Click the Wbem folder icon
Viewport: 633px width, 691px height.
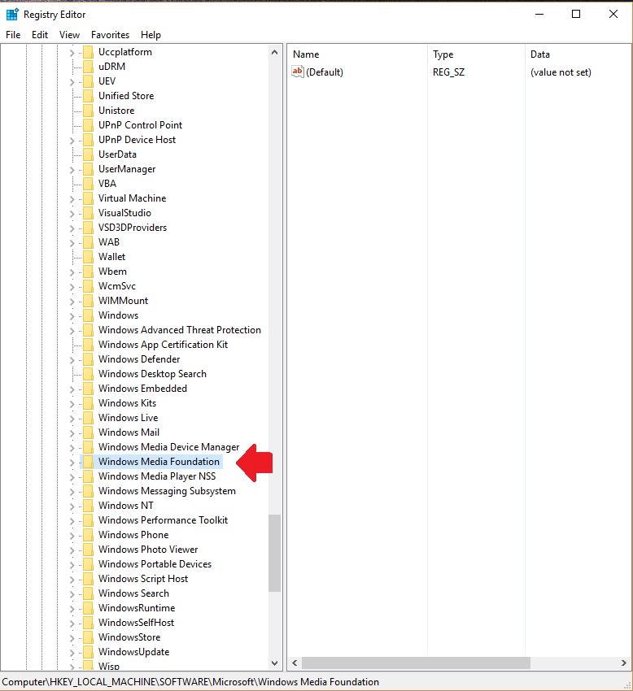coord(88,272)
